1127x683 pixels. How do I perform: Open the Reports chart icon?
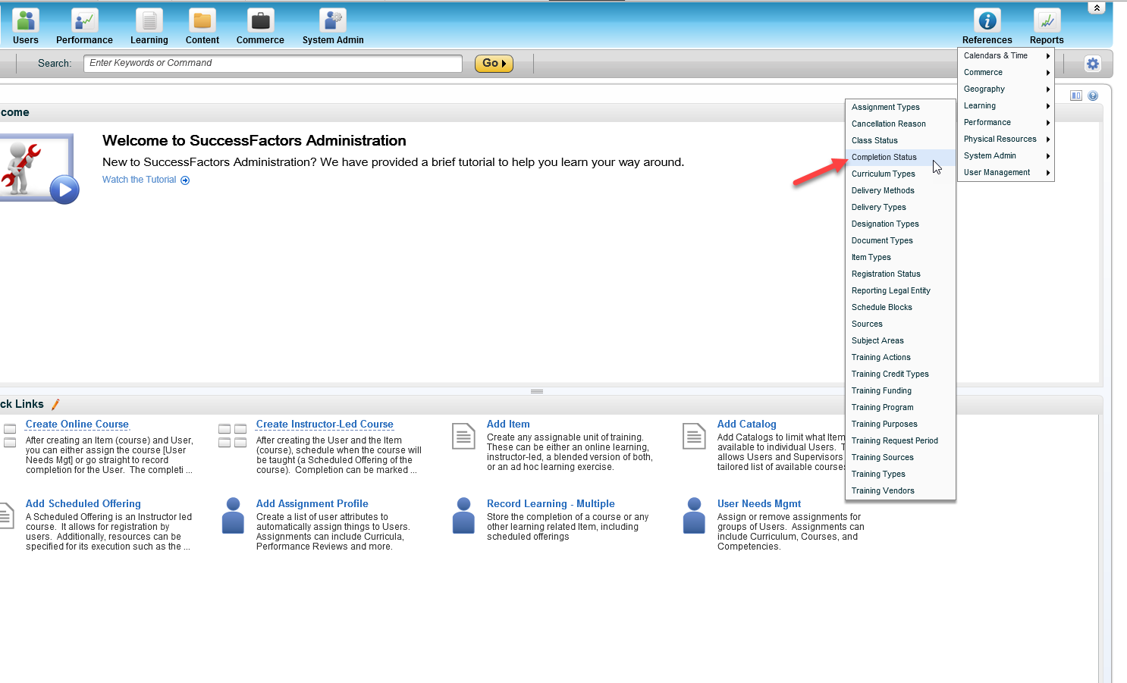tap(1047, 20)
